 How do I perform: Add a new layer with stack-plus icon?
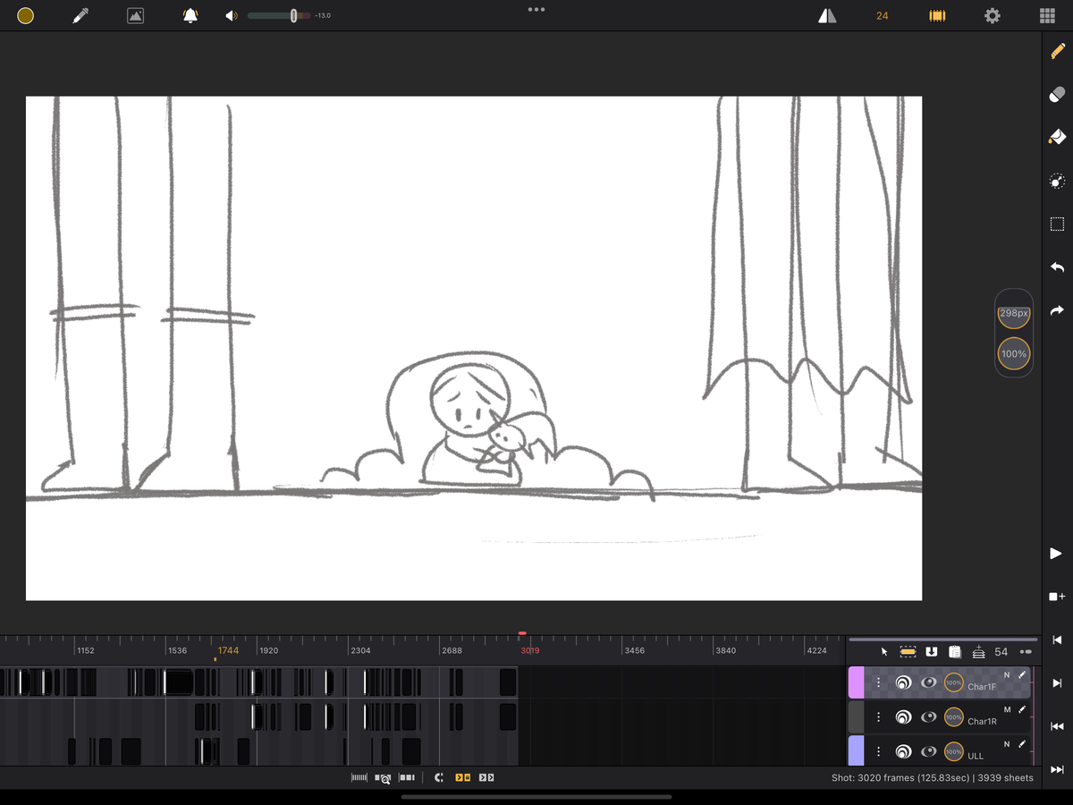(x=978, y=652)
